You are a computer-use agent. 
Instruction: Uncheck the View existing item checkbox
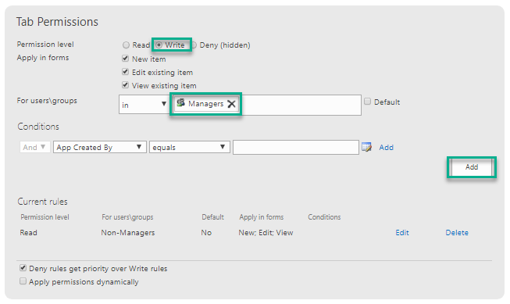pyautogui.click(x=125, y=85)
